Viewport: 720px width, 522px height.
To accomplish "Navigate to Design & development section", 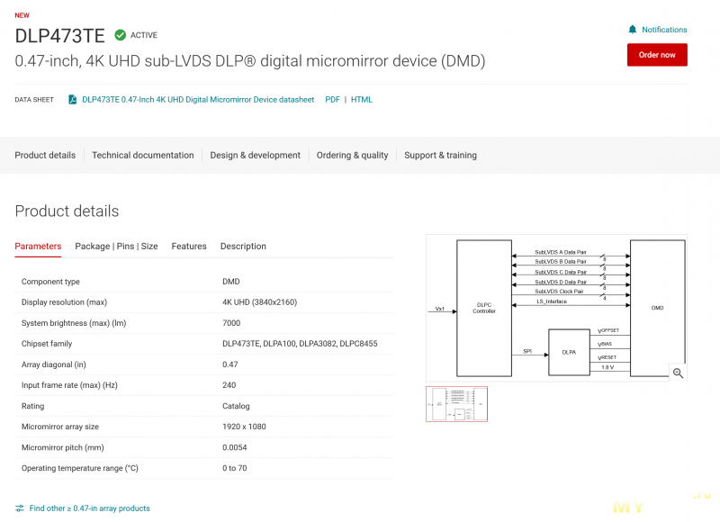I will point(255,155).
